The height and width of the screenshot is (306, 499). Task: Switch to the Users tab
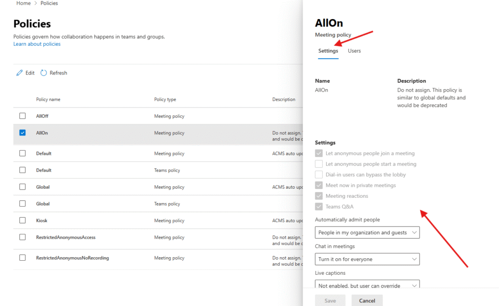354,51
